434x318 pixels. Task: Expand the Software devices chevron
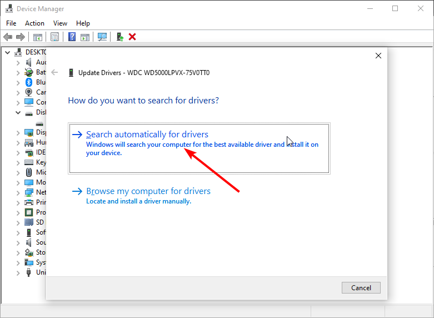point(18,233)
